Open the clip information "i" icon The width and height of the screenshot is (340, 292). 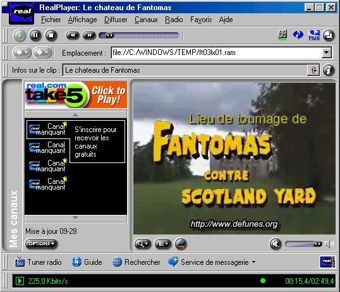pyautogui.click(x=329, y=70)
